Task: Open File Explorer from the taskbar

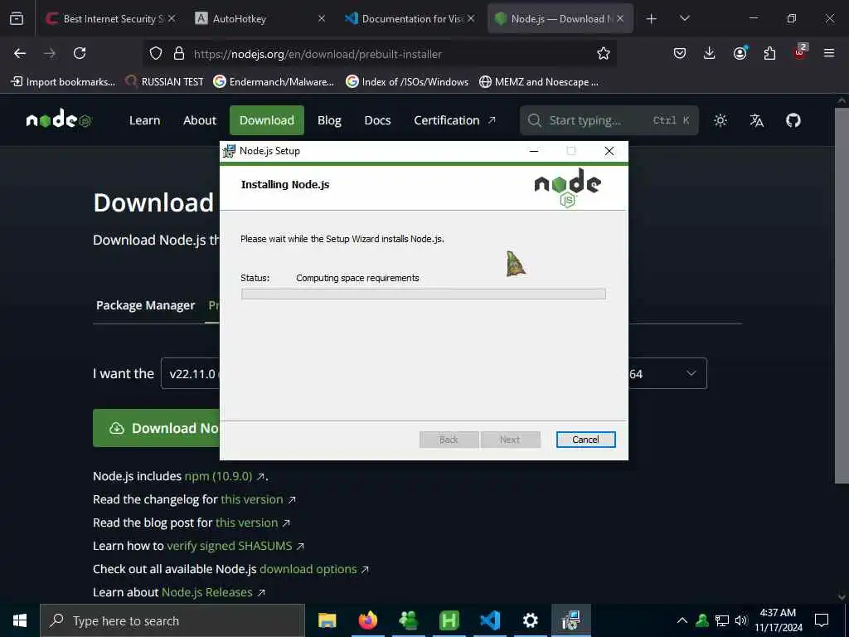Action: [x=327, y=620]
